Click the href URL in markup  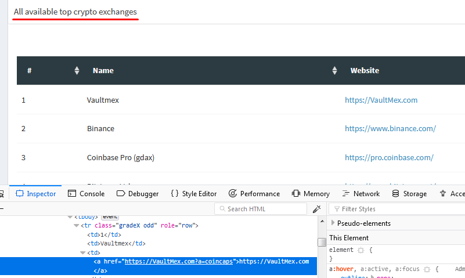pyautogui.click(x=179, y=261)
